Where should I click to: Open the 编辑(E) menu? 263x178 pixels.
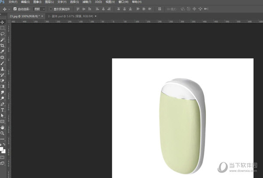click(x=25, y=2)
